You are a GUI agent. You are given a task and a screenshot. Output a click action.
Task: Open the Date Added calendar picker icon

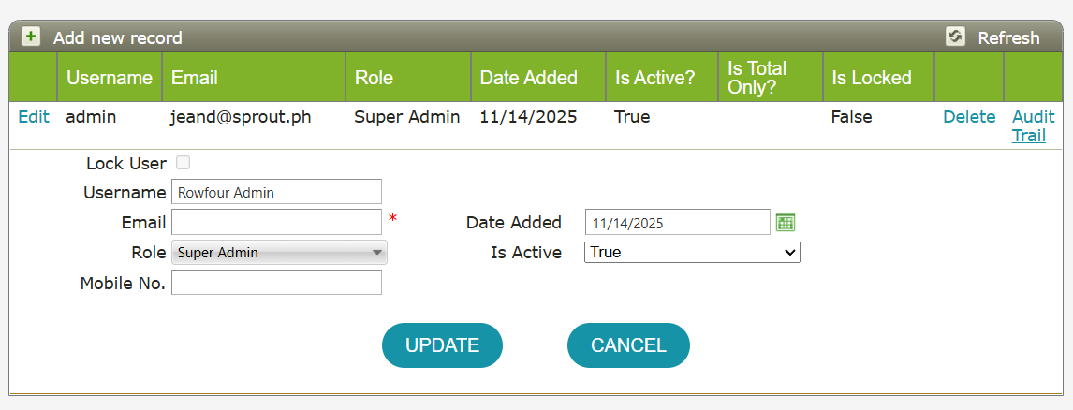coord(786,223)
